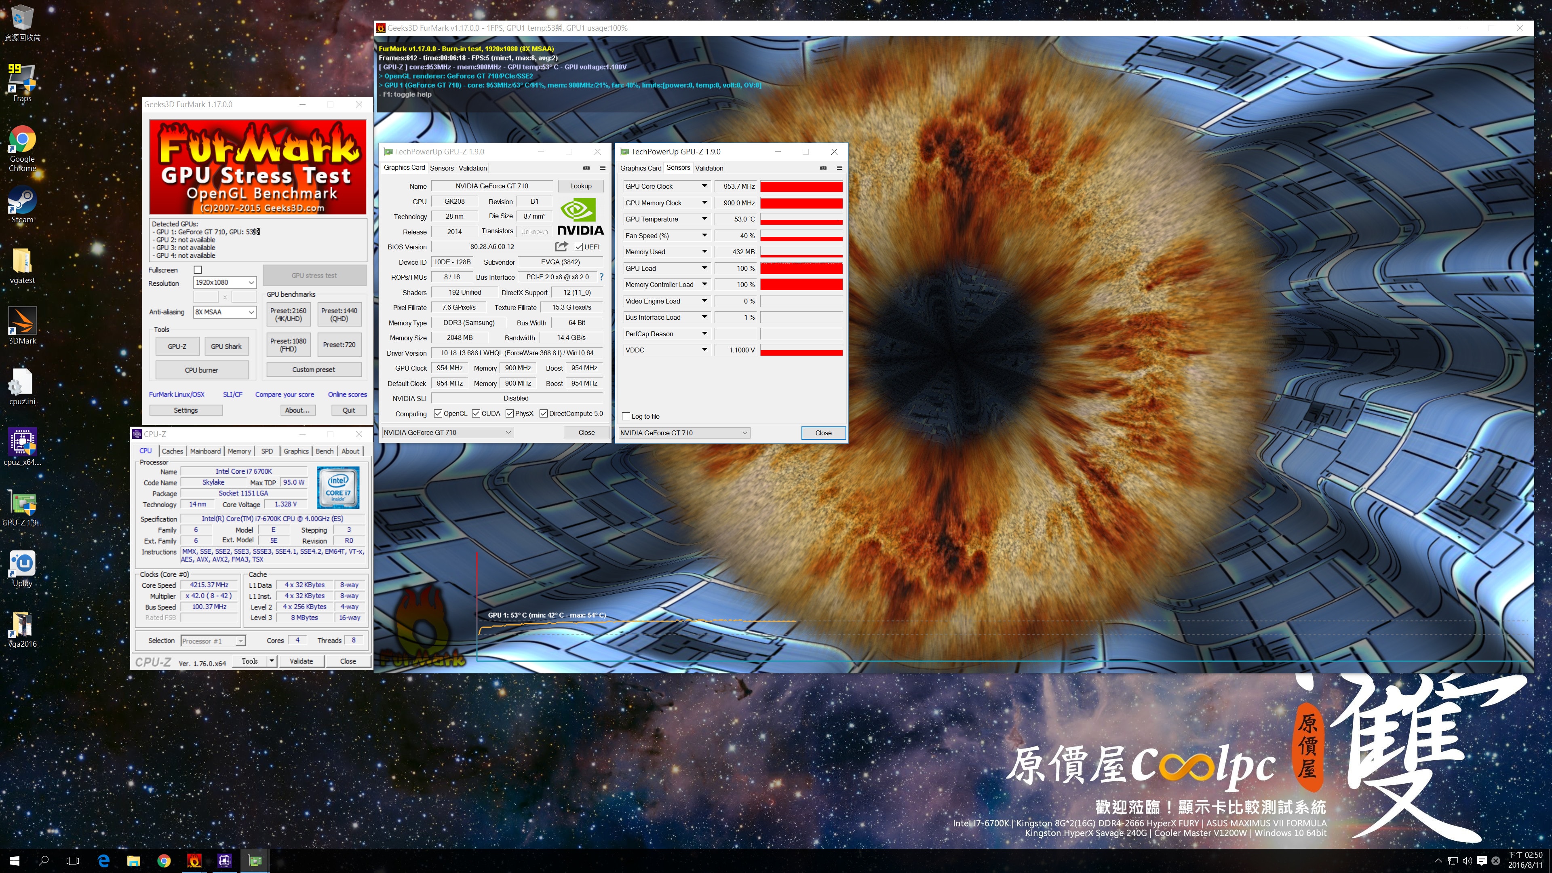Viewport: 1552px width, 873px height.
Task: Open File Explorer from the taskbar
Action: point(134,861)
